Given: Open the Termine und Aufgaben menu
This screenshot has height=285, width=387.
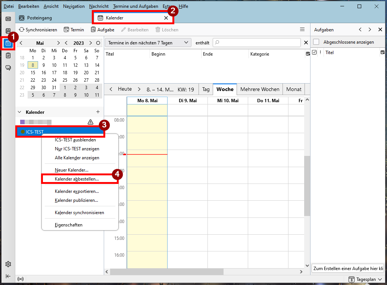Looking at the screenshot, I should coord(135,6).
